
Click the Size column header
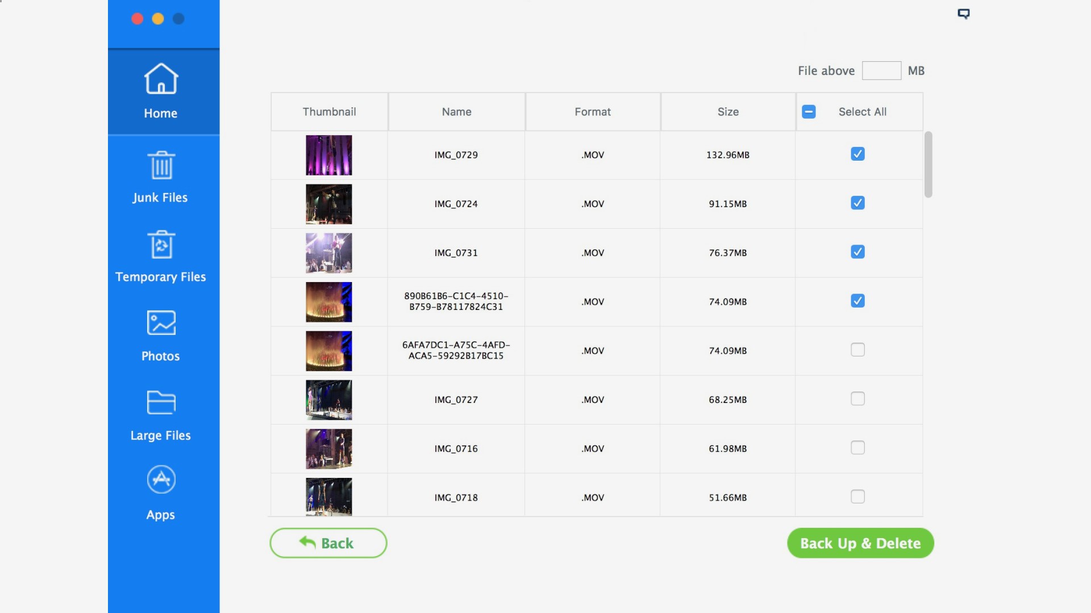click(x=728, y=112)
